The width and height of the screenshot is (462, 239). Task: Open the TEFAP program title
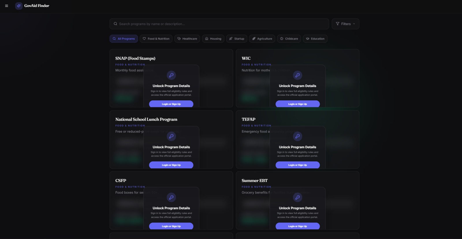(x=249, y=119)
